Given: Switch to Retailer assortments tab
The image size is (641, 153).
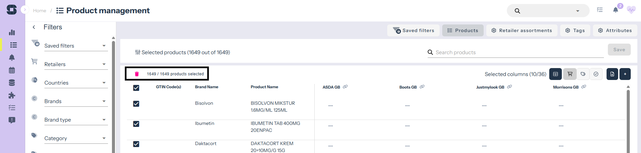Looking at the screenshot, I should click(x=522, y=30).
